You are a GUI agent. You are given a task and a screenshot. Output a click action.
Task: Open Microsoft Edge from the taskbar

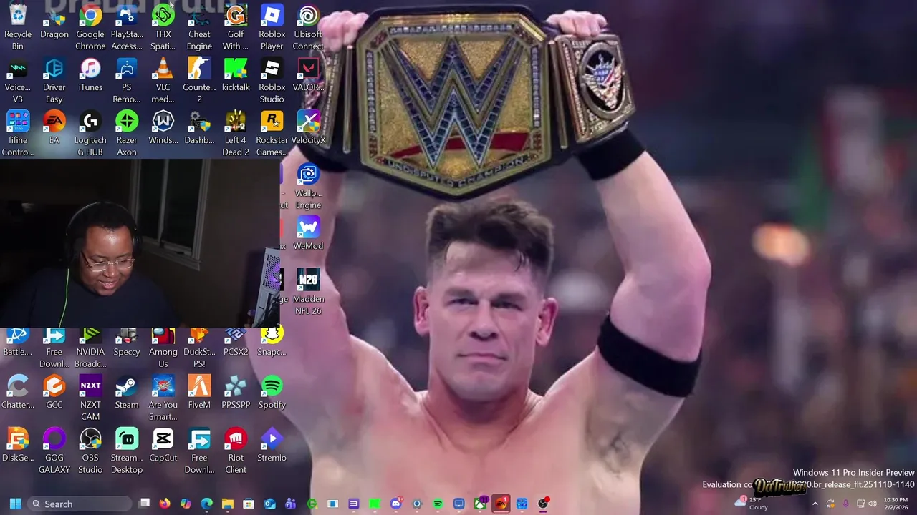click(206, 504)
